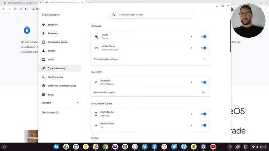Open WordPress on shelf
The width and height of the screenshot is (269, 151).
point(184,147)
